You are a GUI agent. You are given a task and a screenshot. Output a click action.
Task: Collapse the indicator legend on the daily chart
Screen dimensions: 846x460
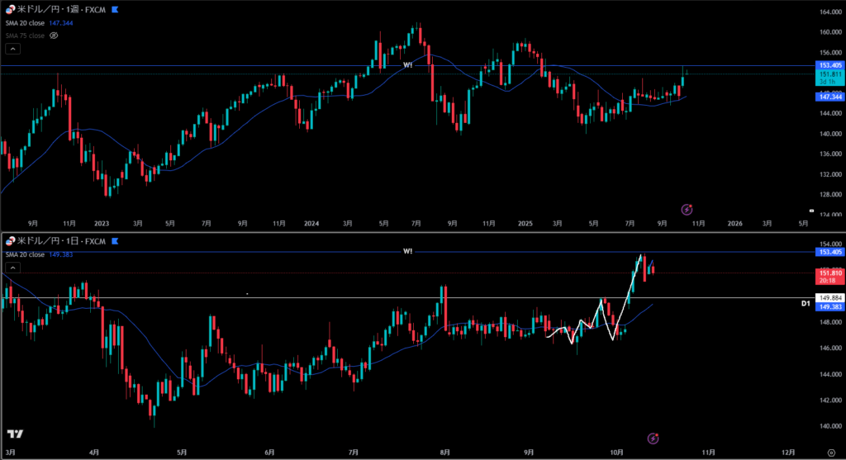(13, 268)
